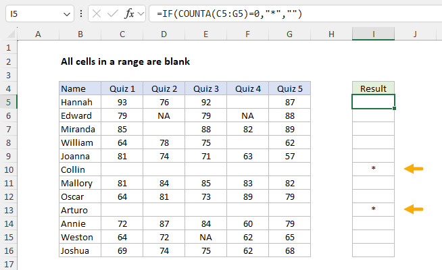The height and width of the screenshot is (270, 442).
Task: Select row 10 header
Action: [x=9, y=169]
